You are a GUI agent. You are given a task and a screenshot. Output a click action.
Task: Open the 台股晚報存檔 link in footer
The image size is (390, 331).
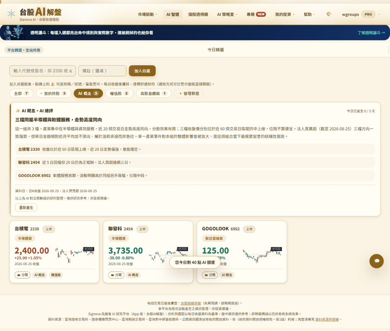pyautogui.click(x=191, y=303)
